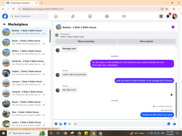
Task: Open the Facebook menu grid icon
Action: (161, 16)
